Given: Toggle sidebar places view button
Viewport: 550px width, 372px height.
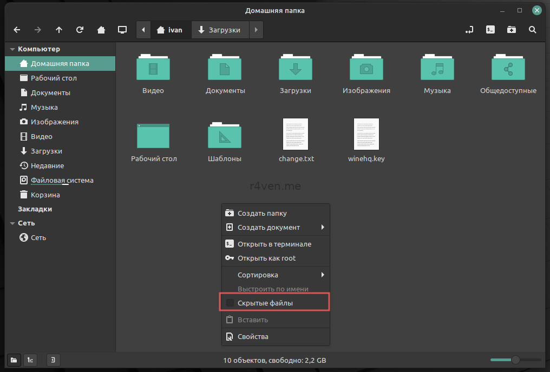Looking at the screenshot, I should [14, 360].
